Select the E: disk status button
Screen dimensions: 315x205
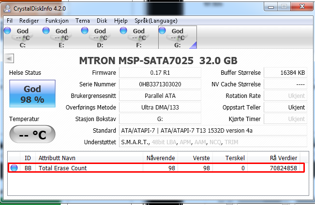pos(61,37)
